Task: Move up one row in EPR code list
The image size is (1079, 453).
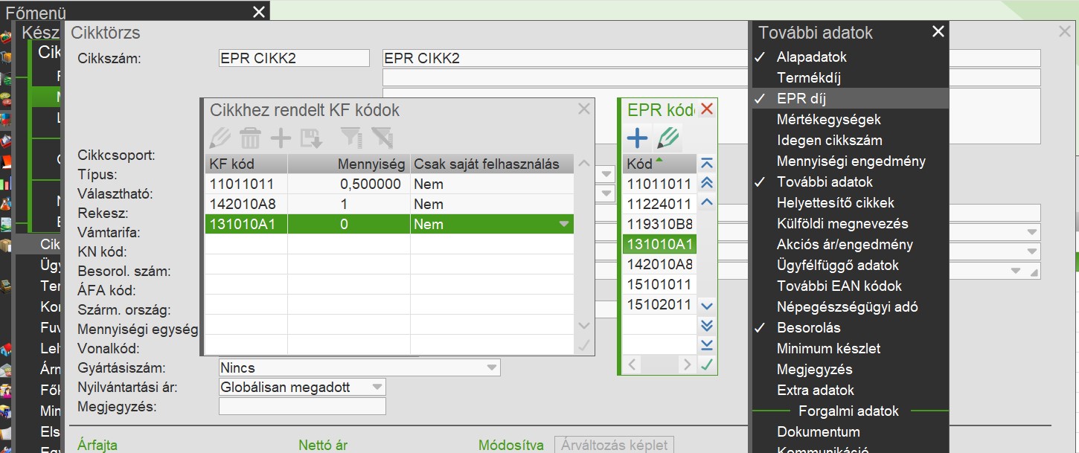Action: point(707,202)
